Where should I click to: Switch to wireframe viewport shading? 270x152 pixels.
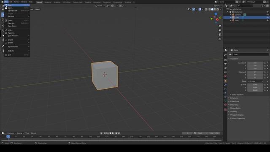click(x=210, y=9)
